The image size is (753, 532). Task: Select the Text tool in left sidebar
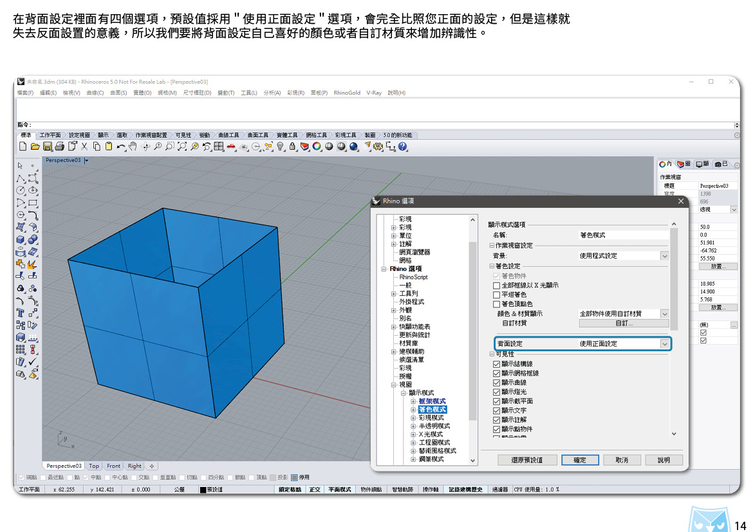click(x=20, y=313)
